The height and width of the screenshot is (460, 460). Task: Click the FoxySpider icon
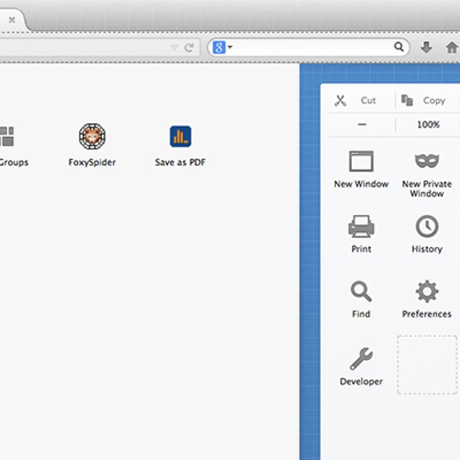point(92,136)
